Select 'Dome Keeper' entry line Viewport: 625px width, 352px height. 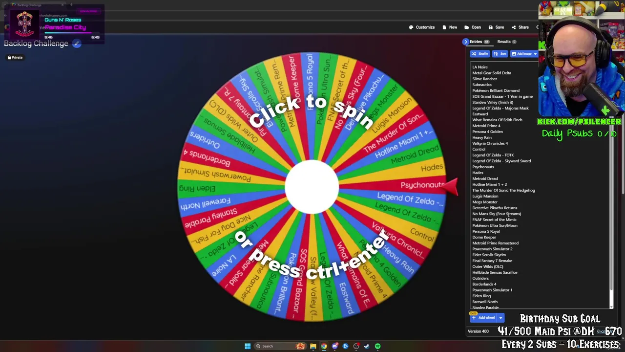(x=484, y=237)
